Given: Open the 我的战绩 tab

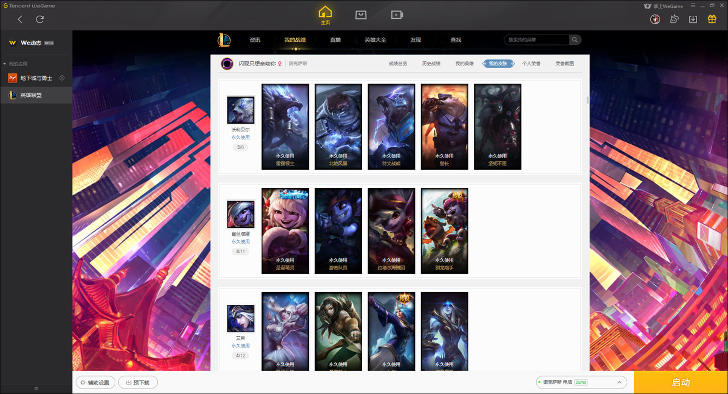Looking at the screenshot, I should pos(295,40).
